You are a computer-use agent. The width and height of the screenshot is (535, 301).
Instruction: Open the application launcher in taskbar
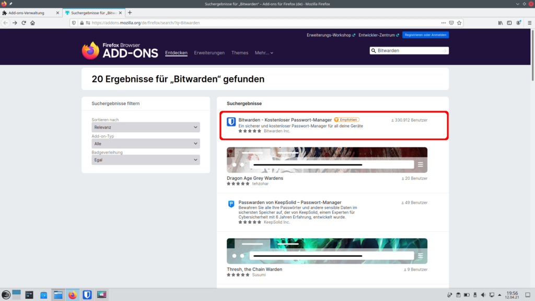(6, 295)
